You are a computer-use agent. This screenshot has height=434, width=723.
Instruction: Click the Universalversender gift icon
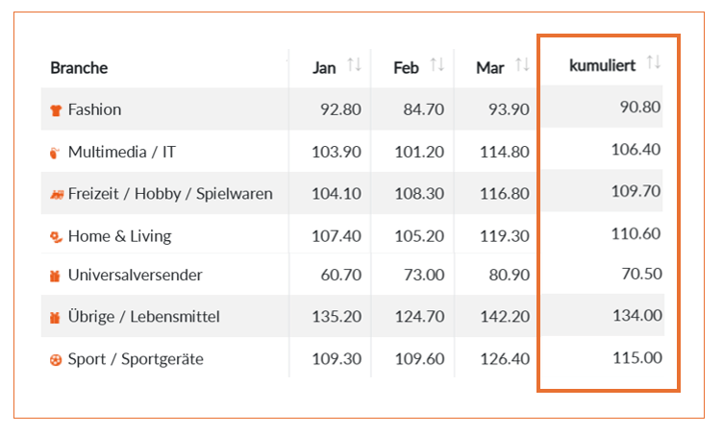click(x=55, y=276)
